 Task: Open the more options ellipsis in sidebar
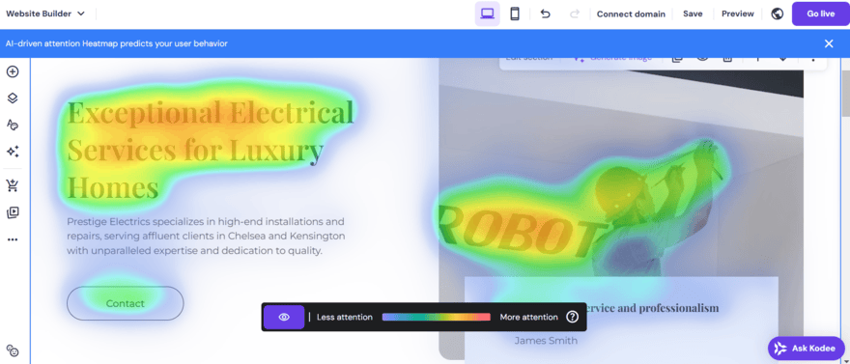tap(13, 239)
